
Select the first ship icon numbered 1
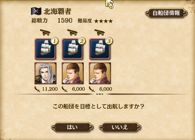click(45, 49)
